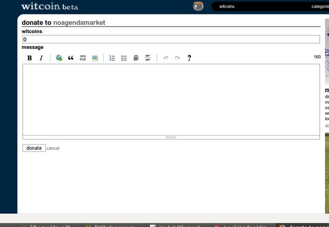Open the editor help question mark

click(x=189, y=58)
